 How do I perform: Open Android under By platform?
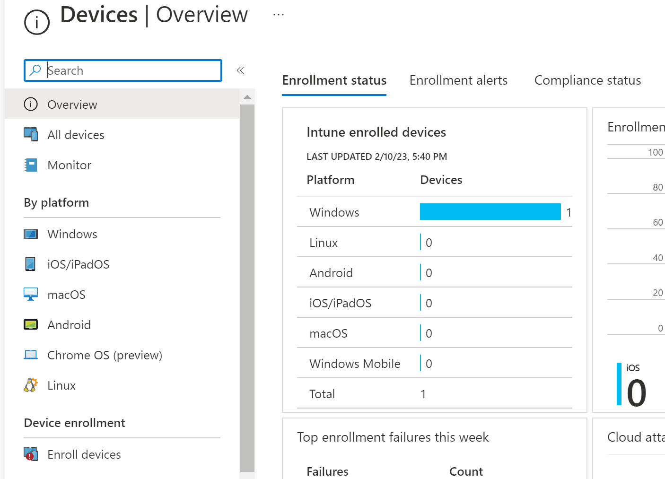pyautogui.click(x=122, y=325)
